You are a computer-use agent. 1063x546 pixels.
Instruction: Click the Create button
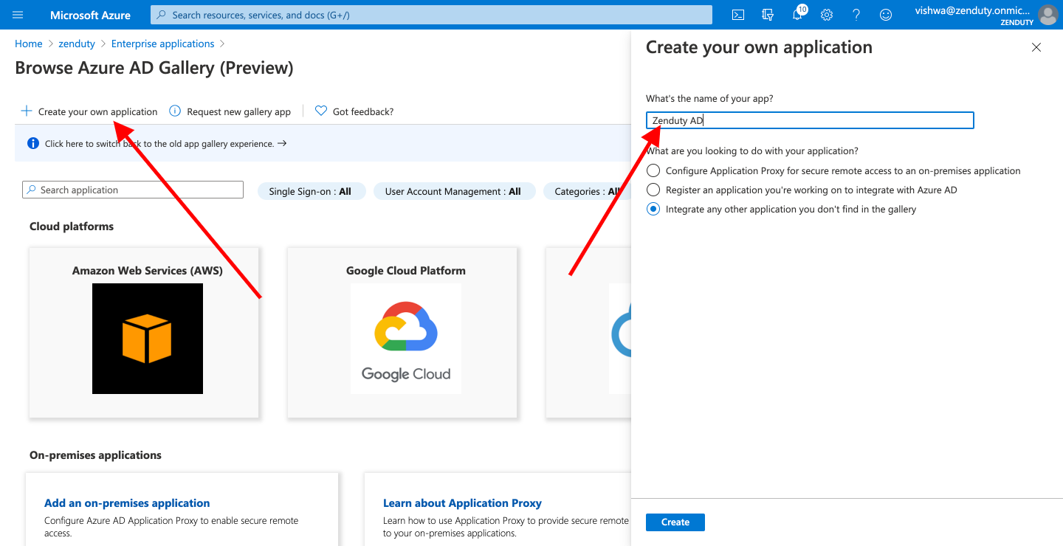tap(675, 522)
